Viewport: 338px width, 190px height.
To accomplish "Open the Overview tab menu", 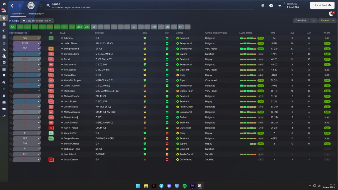I will 18,14.
